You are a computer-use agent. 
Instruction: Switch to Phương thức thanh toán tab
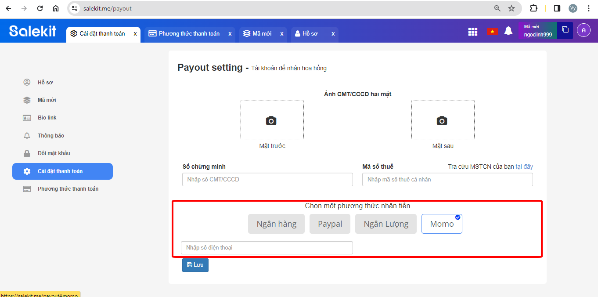[189, 34]
